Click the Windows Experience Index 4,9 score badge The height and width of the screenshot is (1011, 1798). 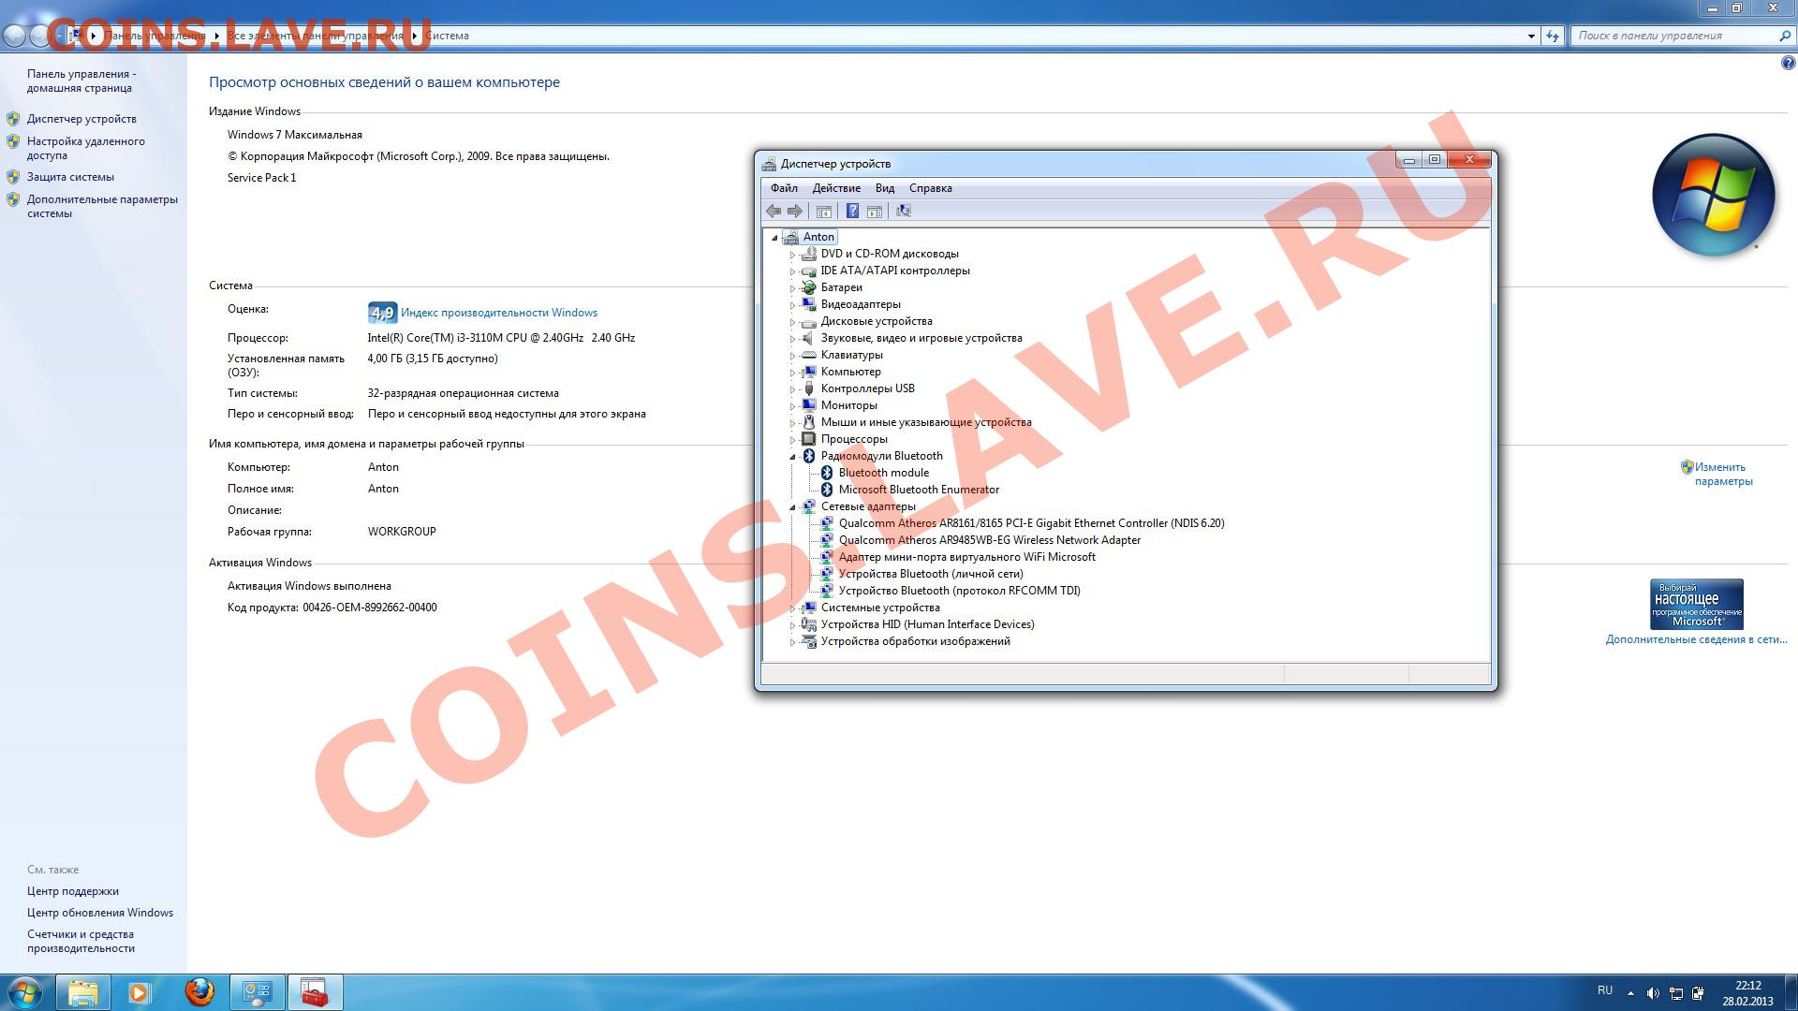pyautogui.click(x=382, y=313)
